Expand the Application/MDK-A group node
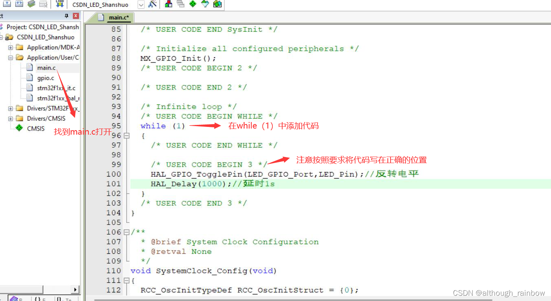Viewport: 551px width, 301px height. click(x=11, y=48)
